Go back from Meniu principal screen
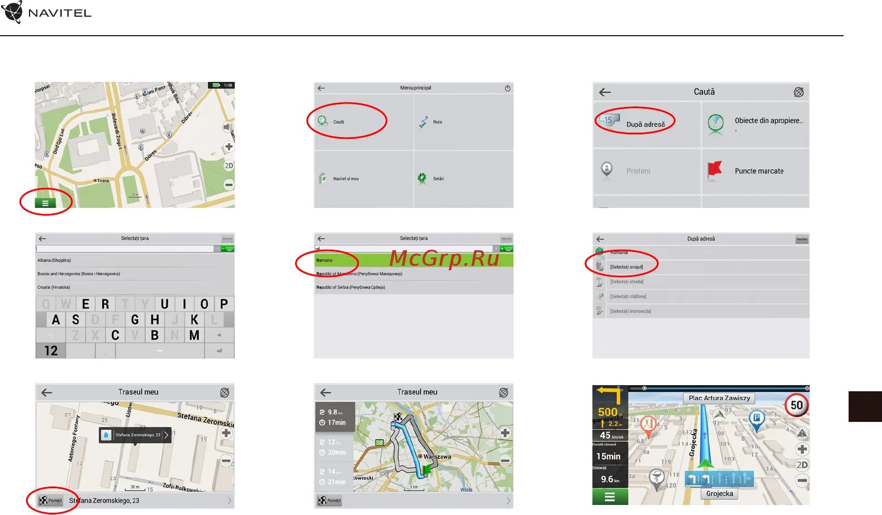The image size is (882, 515). [321, 88]
